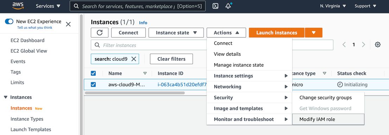This screenshot has height=135, width=389.
Task: Expand the Instance settings submenu
Action: (x=249, y=76)
